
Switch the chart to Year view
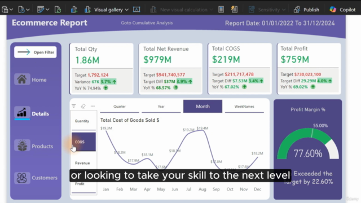[161, 107]
